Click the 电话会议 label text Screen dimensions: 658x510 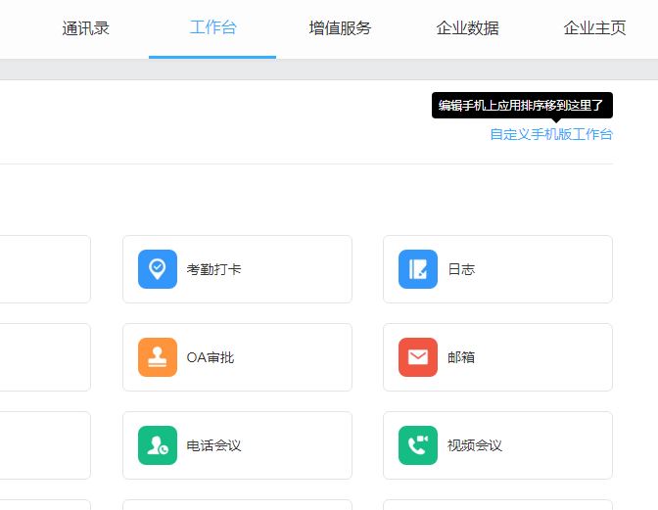point(214,445)
